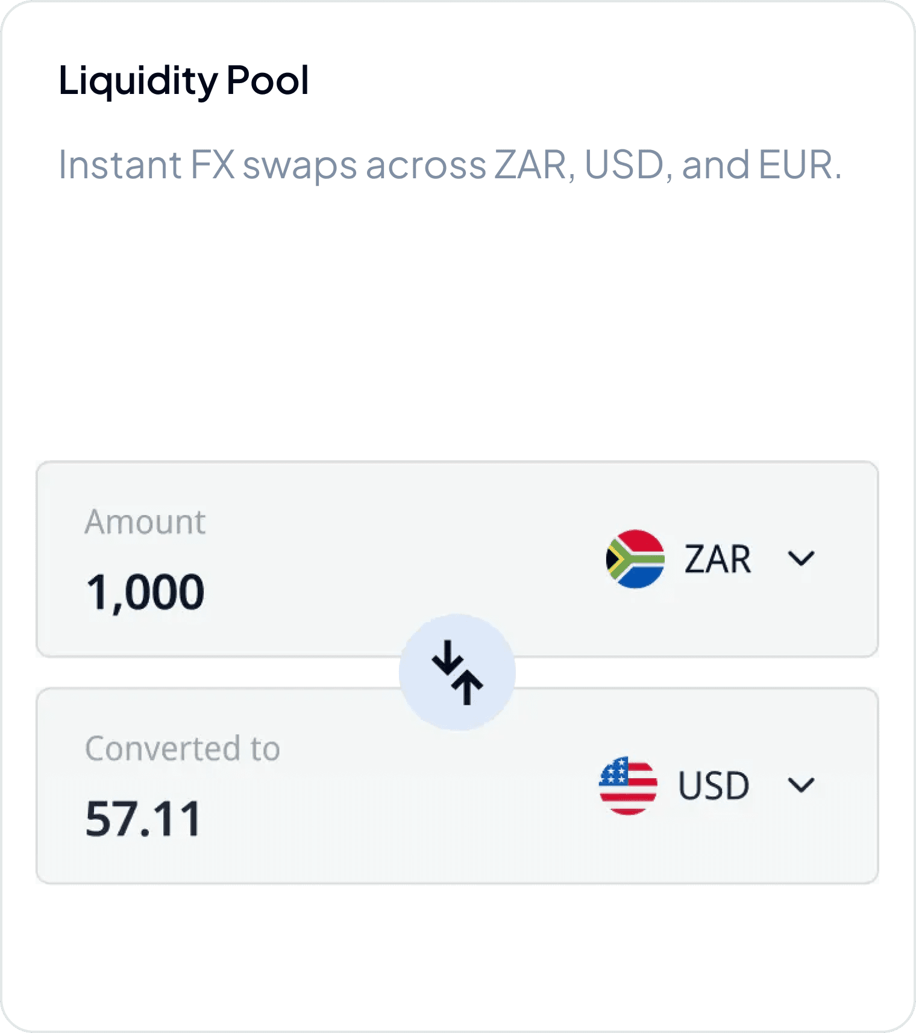Click the "Liquidity Pool" heading

[184, 80]
